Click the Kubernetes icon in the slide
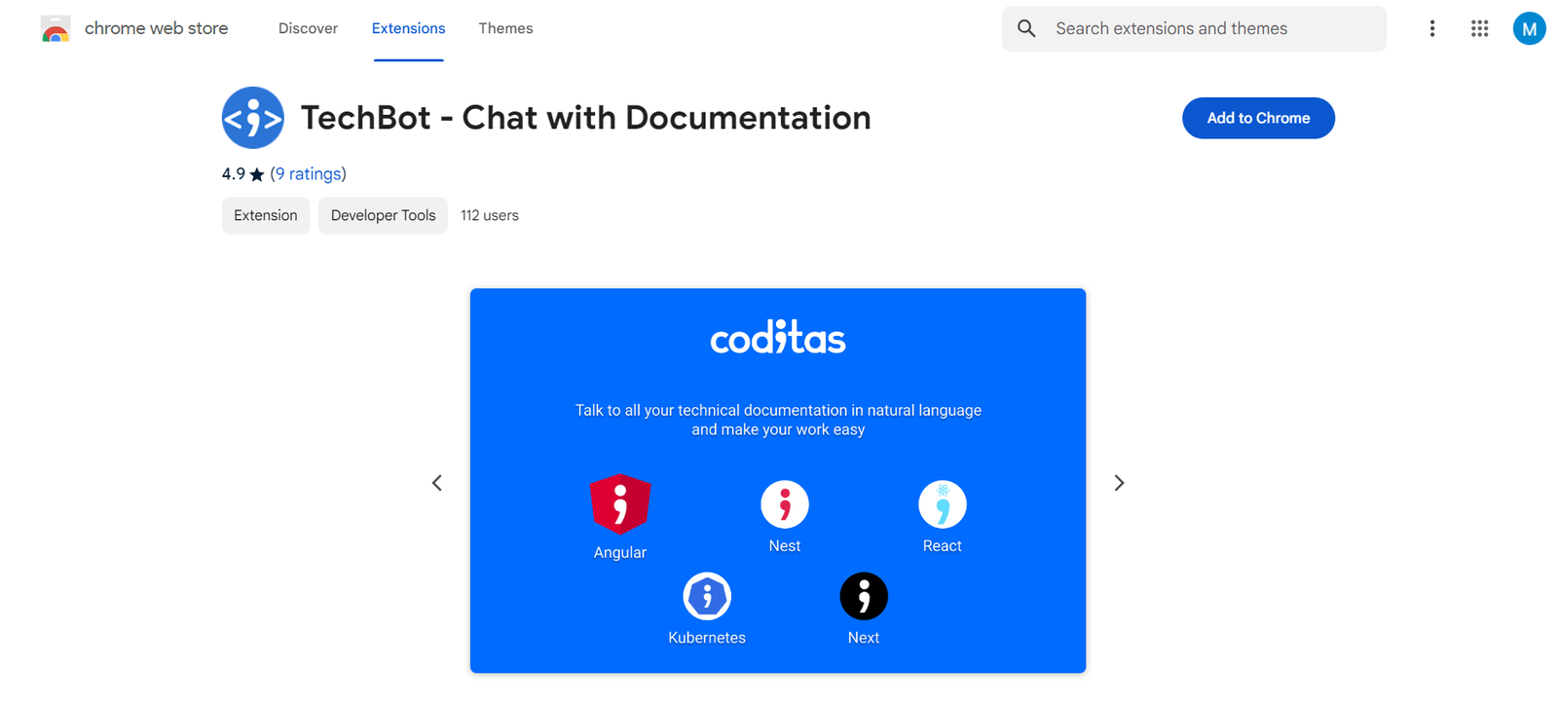 (x=707, y=596)
